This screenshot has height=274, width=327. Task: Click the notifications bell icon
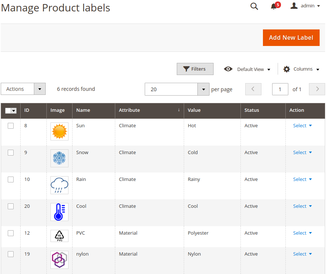(x=273, y=7)
